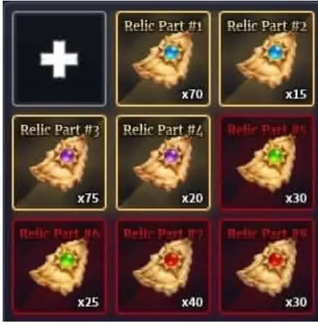Click the x15 quantity on Relic Part #2
318x325 pixels.
coord(296,94)
